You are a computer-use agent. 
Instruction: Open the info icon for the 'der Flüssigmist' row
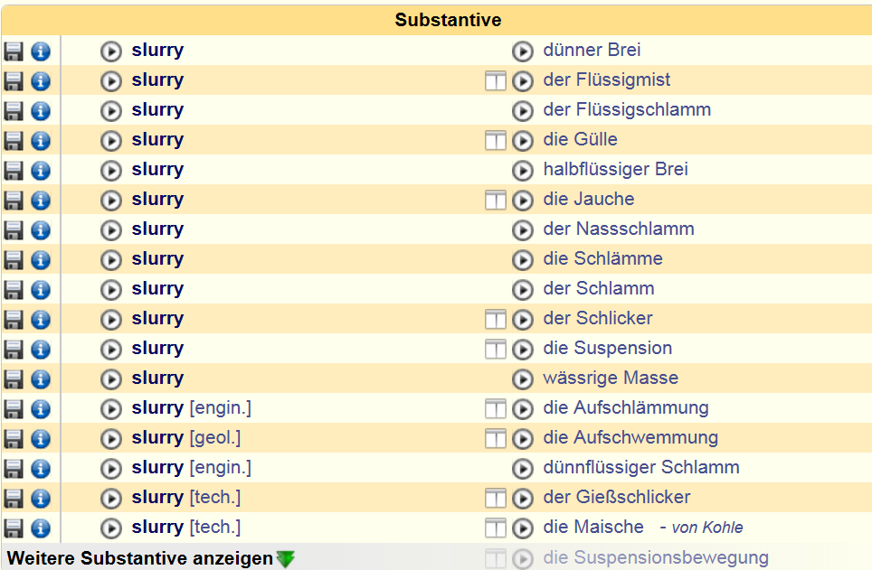[x=41, y=81]
